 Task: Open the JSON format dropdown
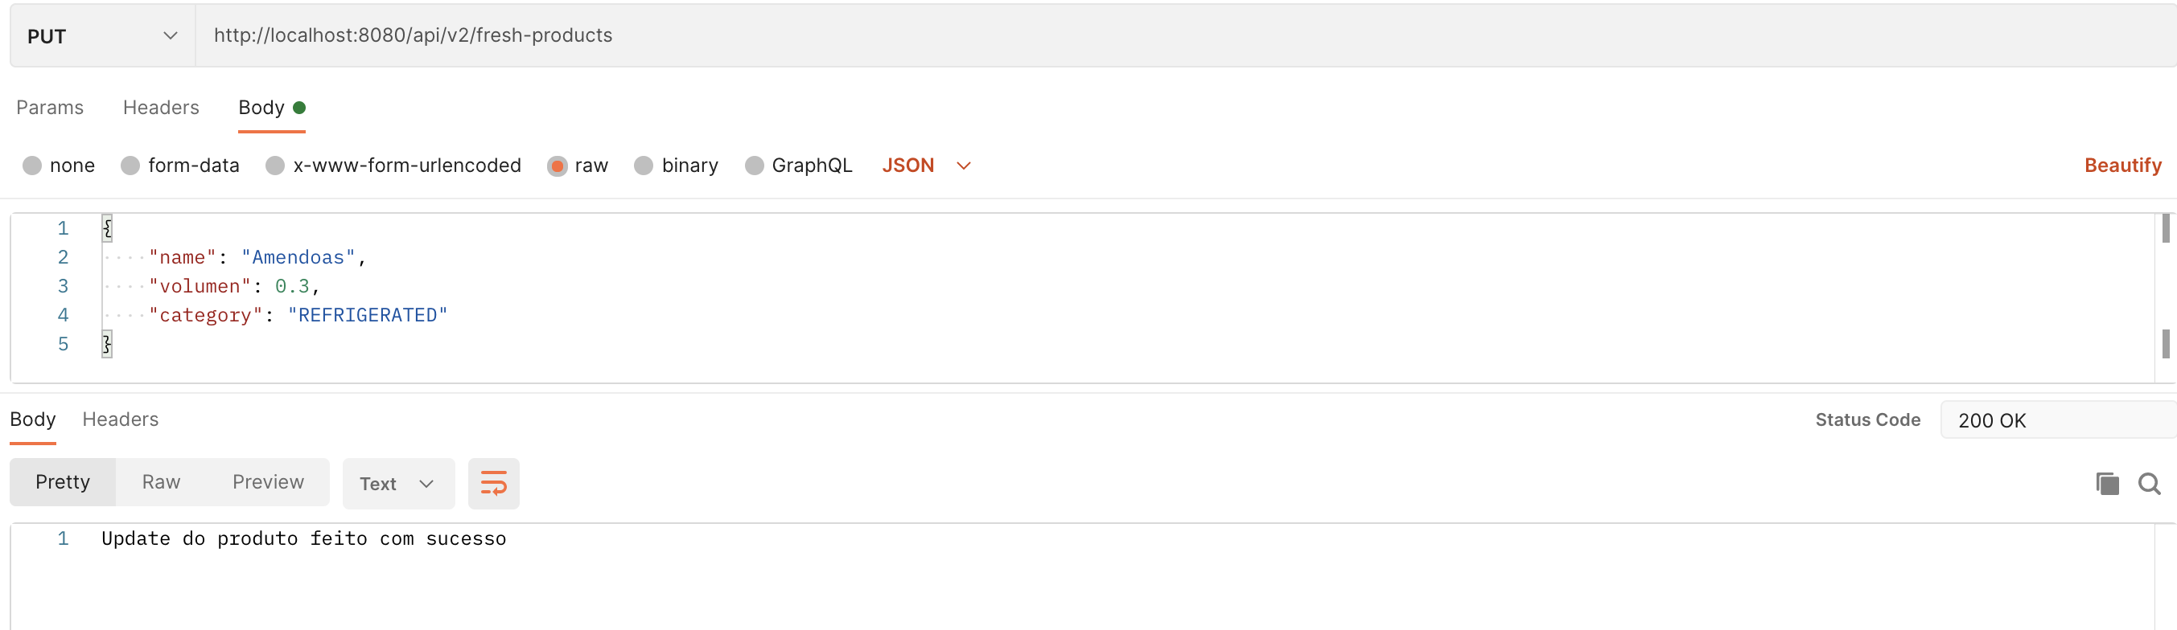925,166
